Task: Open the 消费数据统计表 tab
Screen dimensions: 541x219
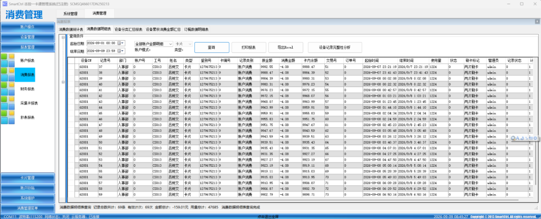Action: 71,30
